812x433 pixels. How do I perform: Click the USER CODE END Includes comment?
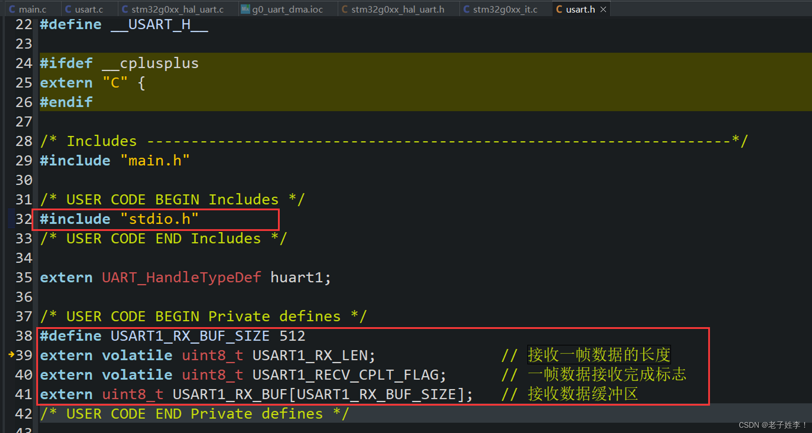click(x=163, y=238)
